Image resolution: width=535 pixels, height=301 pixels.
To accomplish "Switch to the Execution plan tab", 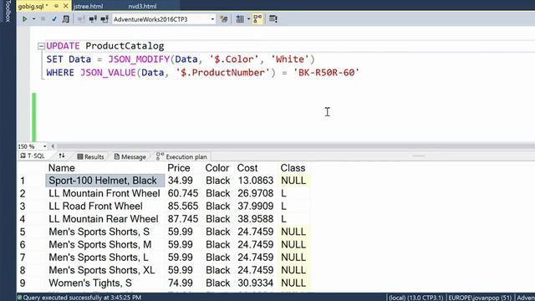I will [181, 156].
